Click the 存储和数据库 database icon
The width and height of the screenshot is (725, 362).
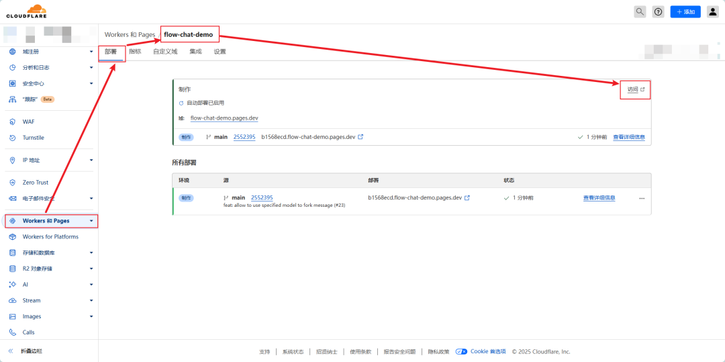[x=13, y=253]
